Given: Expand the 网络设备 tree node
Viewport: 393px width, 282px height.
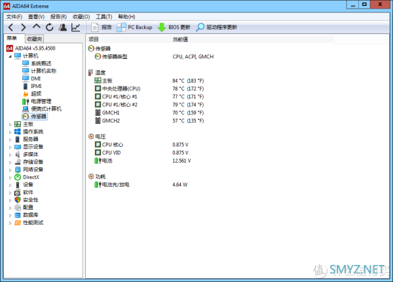Looking at the screenshot, I should (10, 170).
